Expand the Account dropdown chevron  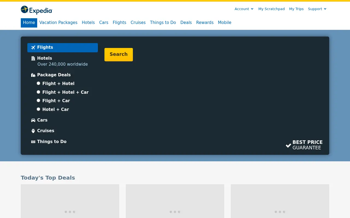click(252, 9)
